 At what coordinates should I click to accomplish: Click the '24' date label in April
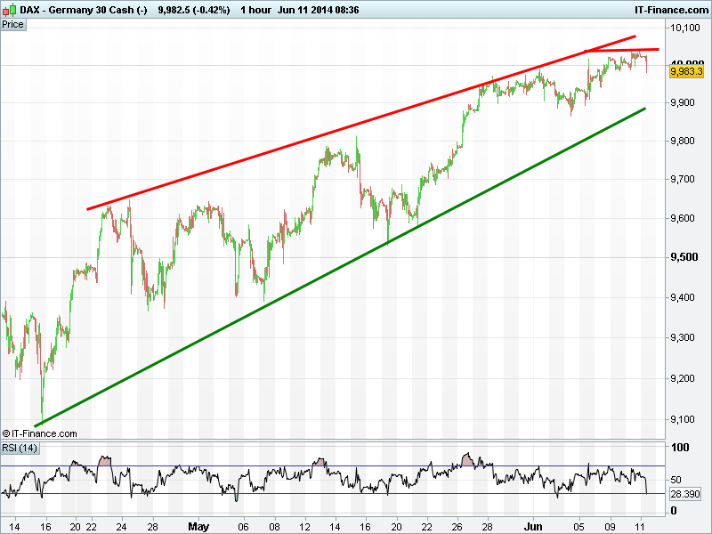click(121, 527)
